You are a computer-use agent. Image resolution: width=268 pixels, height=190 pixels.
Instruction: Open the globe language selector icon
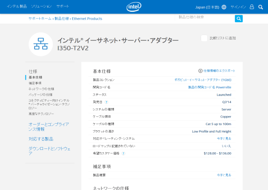click(224, 7)
